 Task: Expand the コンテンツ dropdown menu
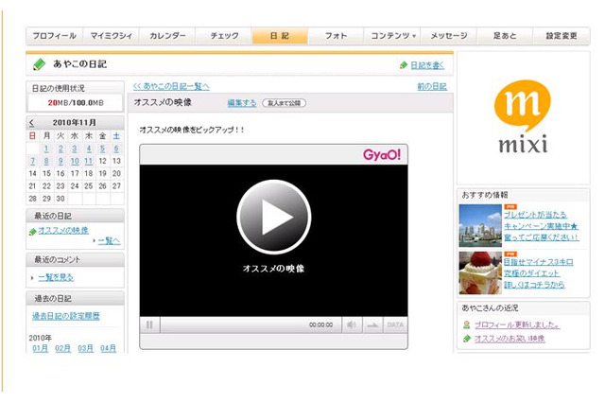tap(392, 36)
